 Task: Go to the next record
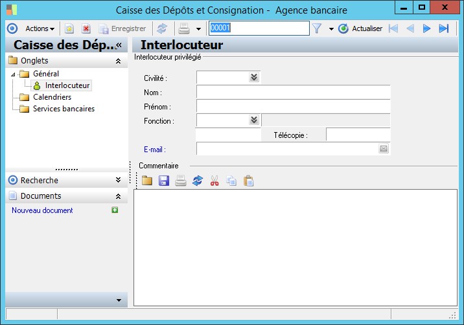(x=426, y=28)
